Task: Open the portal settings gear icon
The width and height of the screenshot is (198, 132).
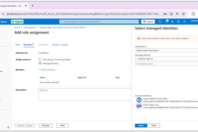Action: (x=172, y=22)
